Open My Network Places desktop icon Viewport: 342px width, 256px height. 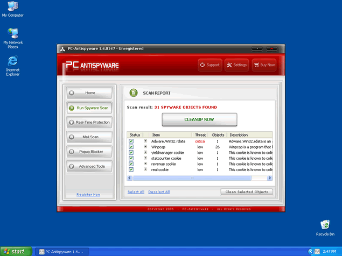(12, 33)
